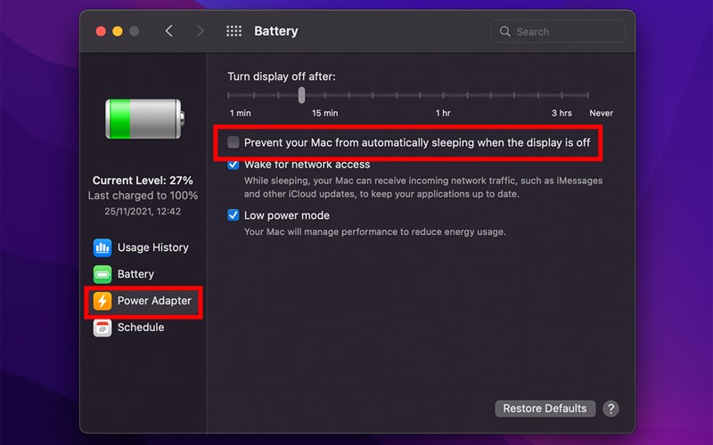Open Usage History chart icon
The image size is (713, 445).
pos(102,247)
